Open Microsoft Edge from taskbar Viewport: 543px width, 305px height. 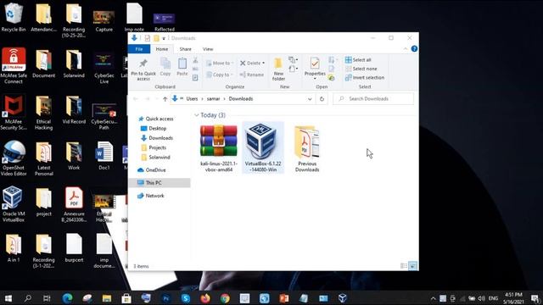click(x=67, y=298)
